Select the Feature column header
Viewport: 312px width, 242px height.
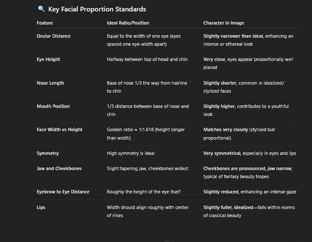[45, 23]
